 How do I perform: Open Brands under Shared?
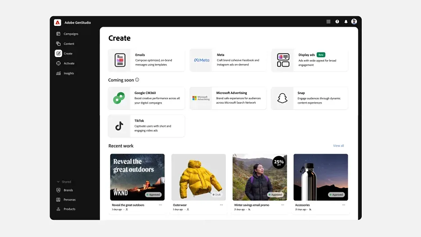[68, 190]
